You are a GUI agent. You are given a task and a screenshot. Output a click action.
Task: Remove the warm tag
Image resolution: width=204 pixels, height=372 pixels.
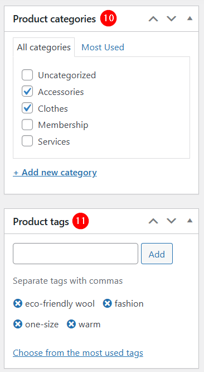(x=71, y=324)
